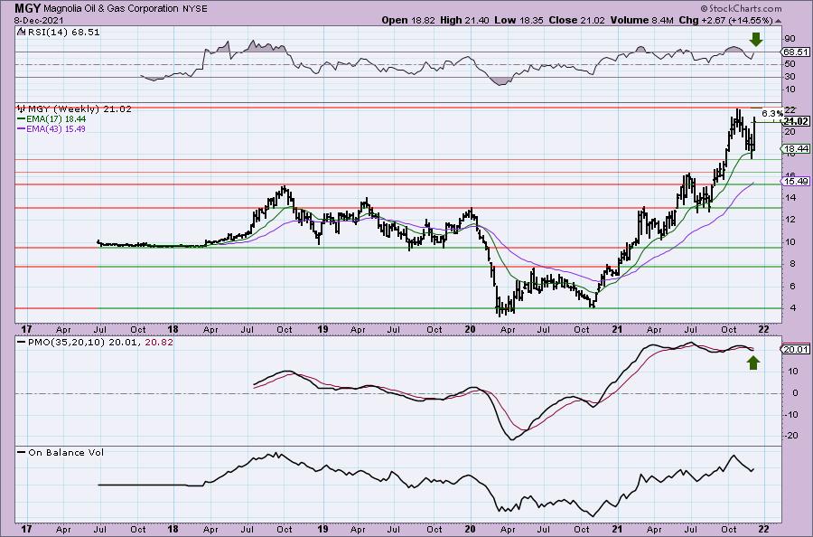813x537 pixels.
Task: Click the 90 level on the RSI axis
Action: pyautogui.click(x=790, y=39)
